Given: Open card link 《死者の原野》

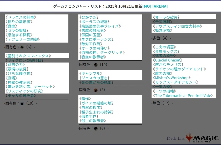Looking at the screenshot, I should pyautogui.click(x=164, y=56).
